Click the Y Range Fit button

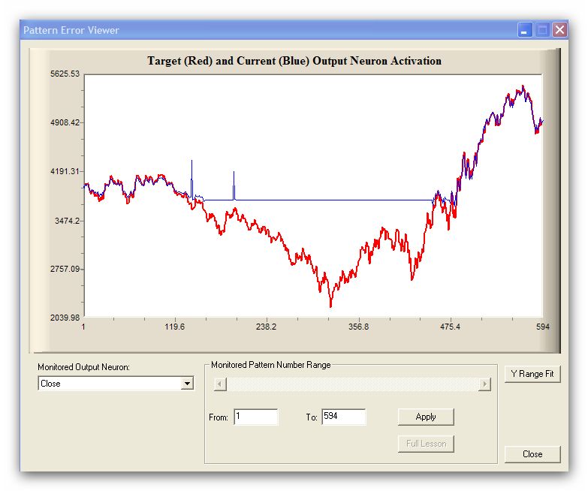coord(532,374)
